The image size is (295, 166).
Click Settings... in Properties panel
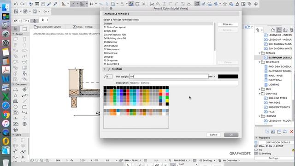(x=274, y=158)
